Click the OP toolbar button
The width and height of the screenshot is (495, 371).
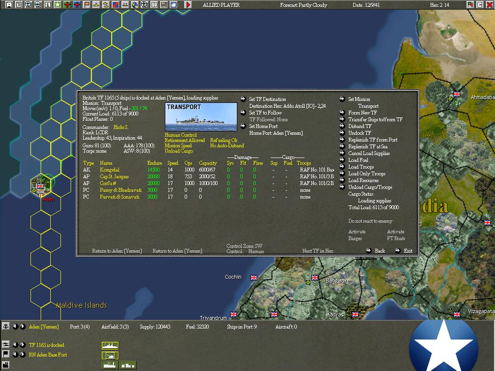pos(154,5)
